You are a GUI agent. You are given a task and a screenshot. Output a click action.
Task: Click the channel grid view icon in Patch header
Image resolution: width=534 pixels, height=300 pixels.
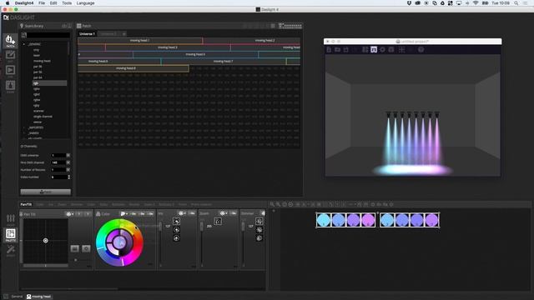pos(290,26)
